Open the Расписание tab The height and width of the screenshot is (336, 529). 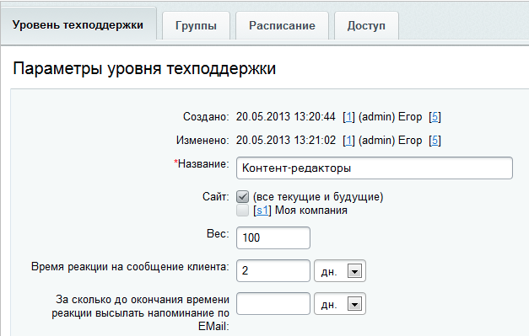[x=282, y=26]
